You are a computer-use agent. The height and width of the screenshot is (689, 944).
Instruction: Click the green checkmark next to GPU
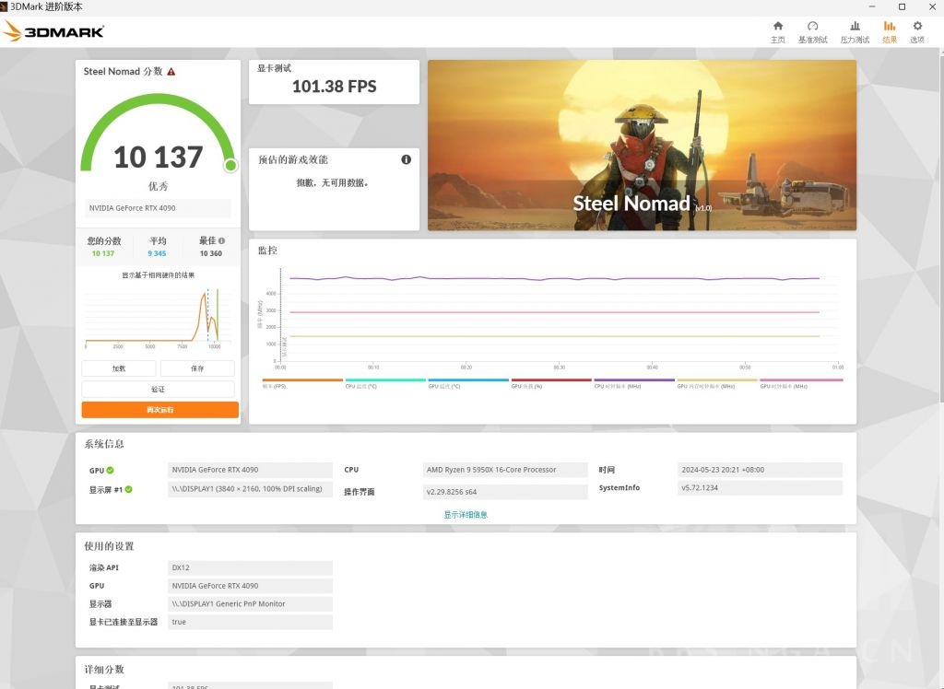pyautogui.click(x=109, y=470)
